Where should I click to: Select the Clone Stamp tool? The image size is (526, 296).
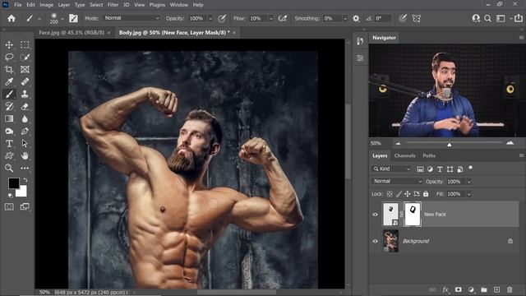click(25, 94)
